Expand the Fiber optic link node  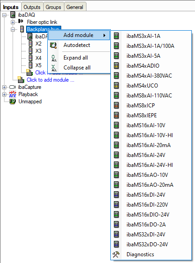(13, 22)
